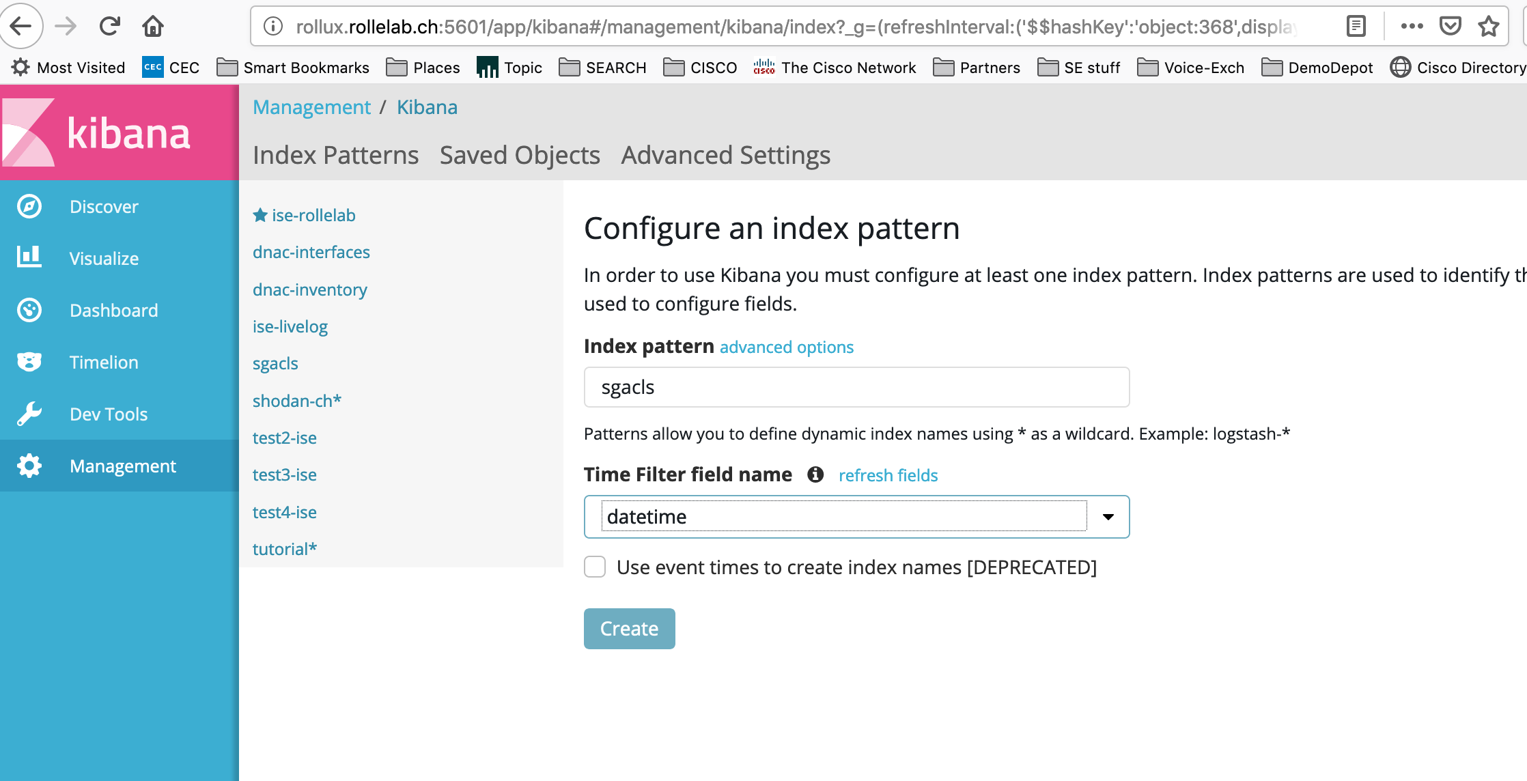1527x781 pixels.
Task: Click the Management gear icon
Action: pos(29,466)
